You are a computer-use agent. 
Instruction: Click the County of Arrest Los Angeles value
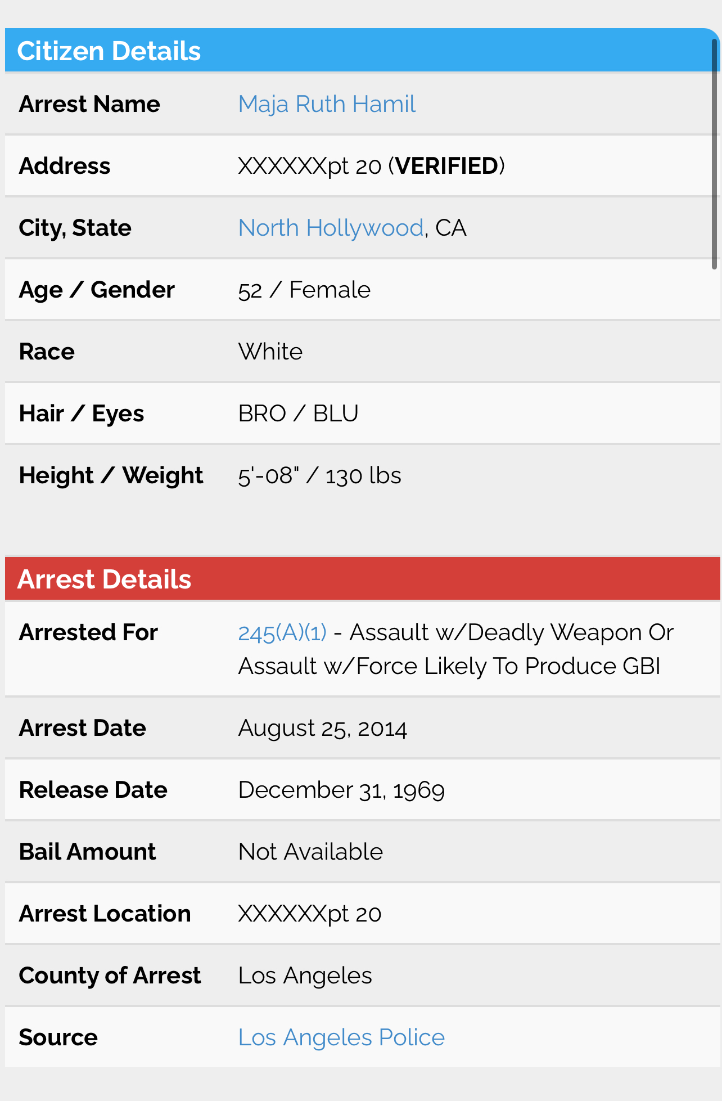[305, 976]
